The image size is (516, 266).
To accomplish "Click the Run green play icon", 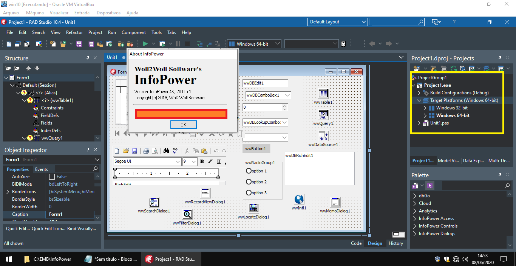I will point(145,44).
